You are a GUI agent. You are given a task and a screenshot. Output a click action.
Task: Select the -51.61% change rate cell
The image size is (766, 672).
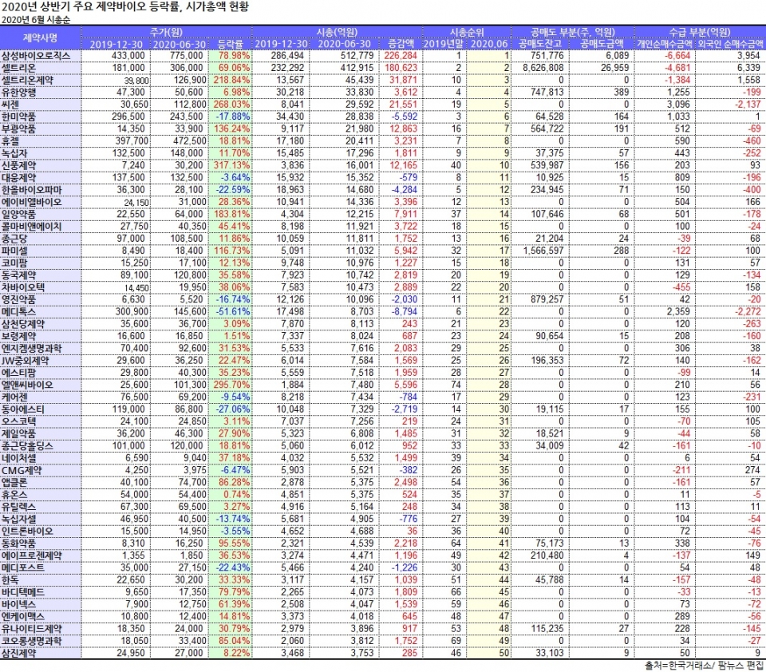232,311
